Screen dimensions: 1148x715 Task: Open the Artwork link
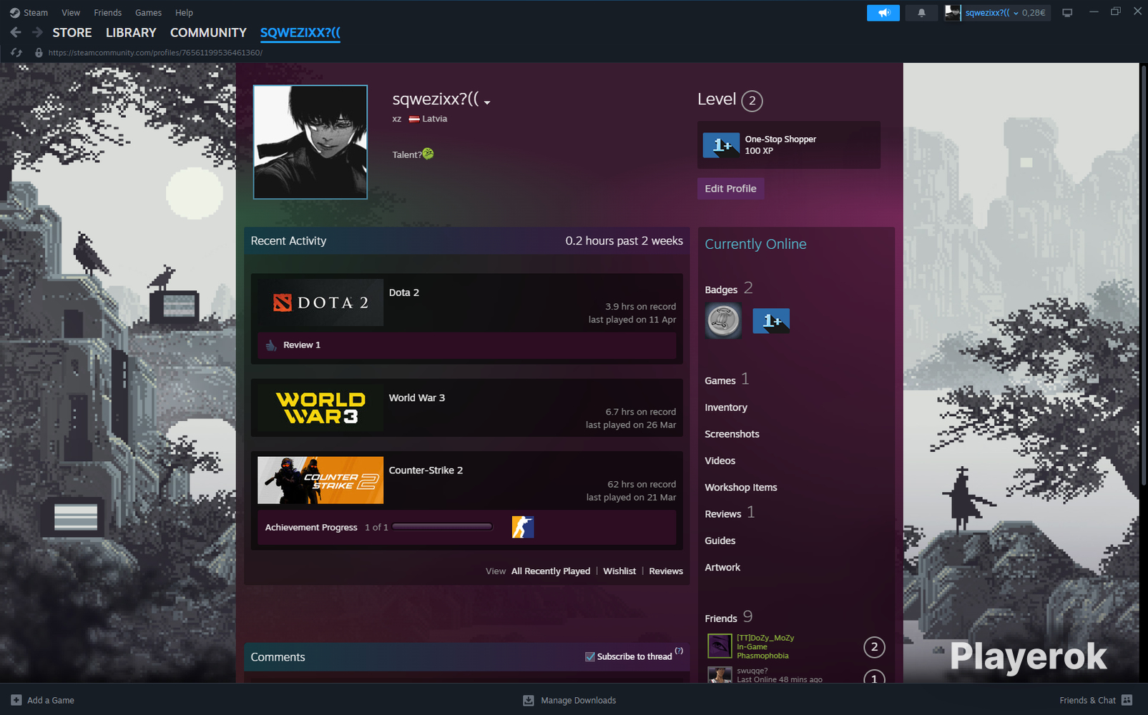(x=722, y=568)
